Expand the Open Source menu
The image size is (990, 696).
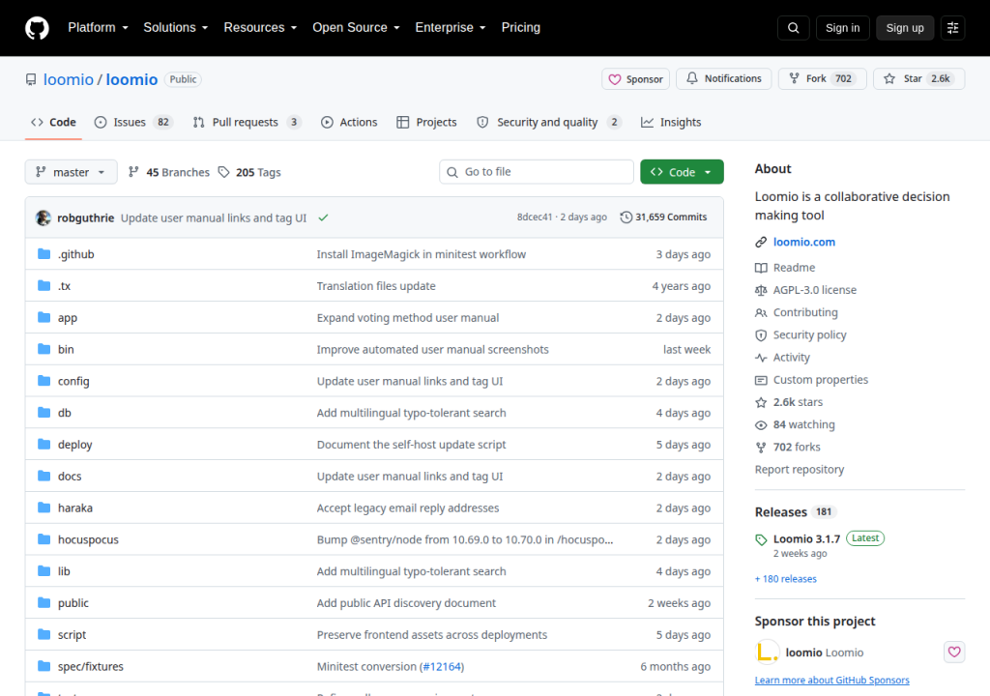(x=356, y=28)
